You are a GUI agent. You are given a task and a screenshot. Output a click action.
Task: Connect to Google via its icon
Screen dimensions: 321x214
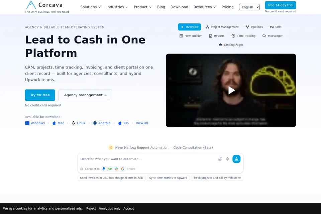click(122, 169)
